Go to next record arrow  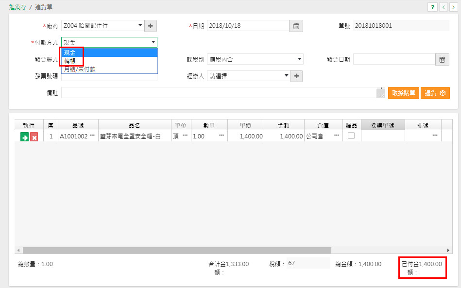pos(454,7)
